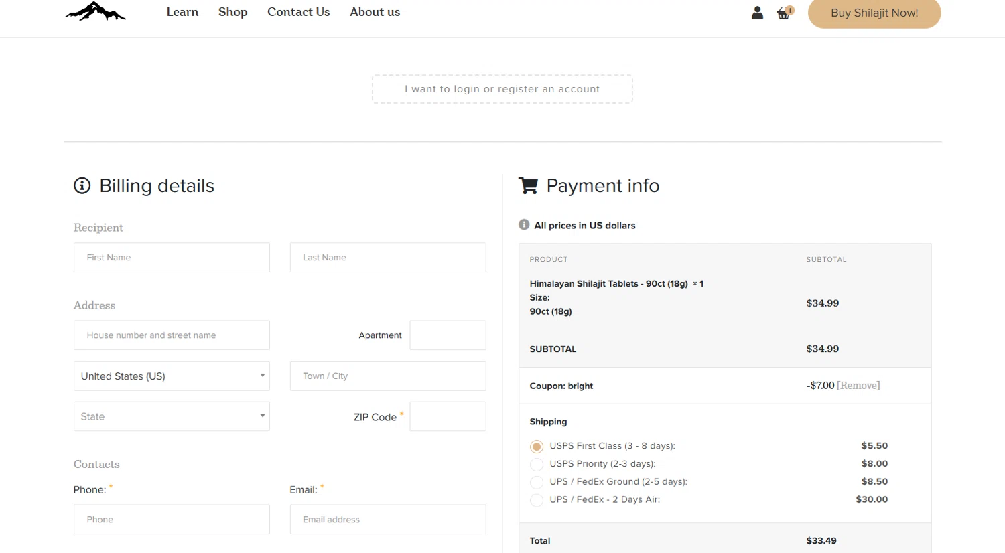Select USPS Priority (2-3 days) shipping

click(x=537, y=464)
